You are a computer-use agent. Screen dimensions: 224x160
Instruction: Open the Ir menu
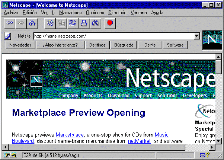(54, 13)
